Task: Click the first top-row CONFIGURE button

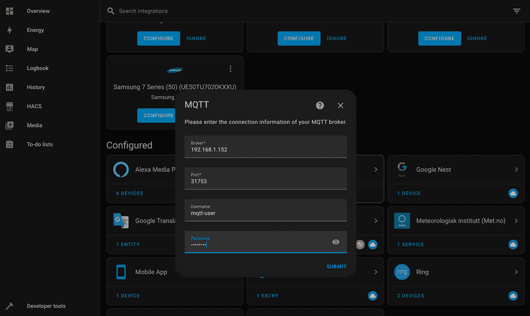Action: coord(159,38)
